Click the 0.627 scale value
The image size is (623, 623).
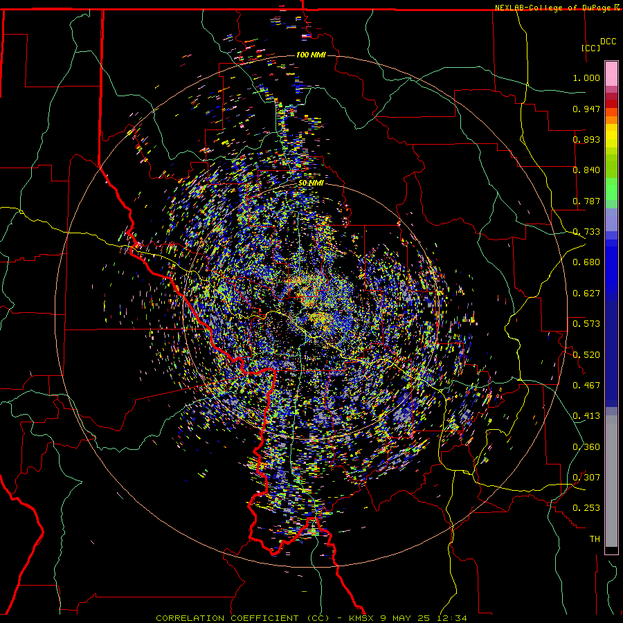click(x=586, y=294)
